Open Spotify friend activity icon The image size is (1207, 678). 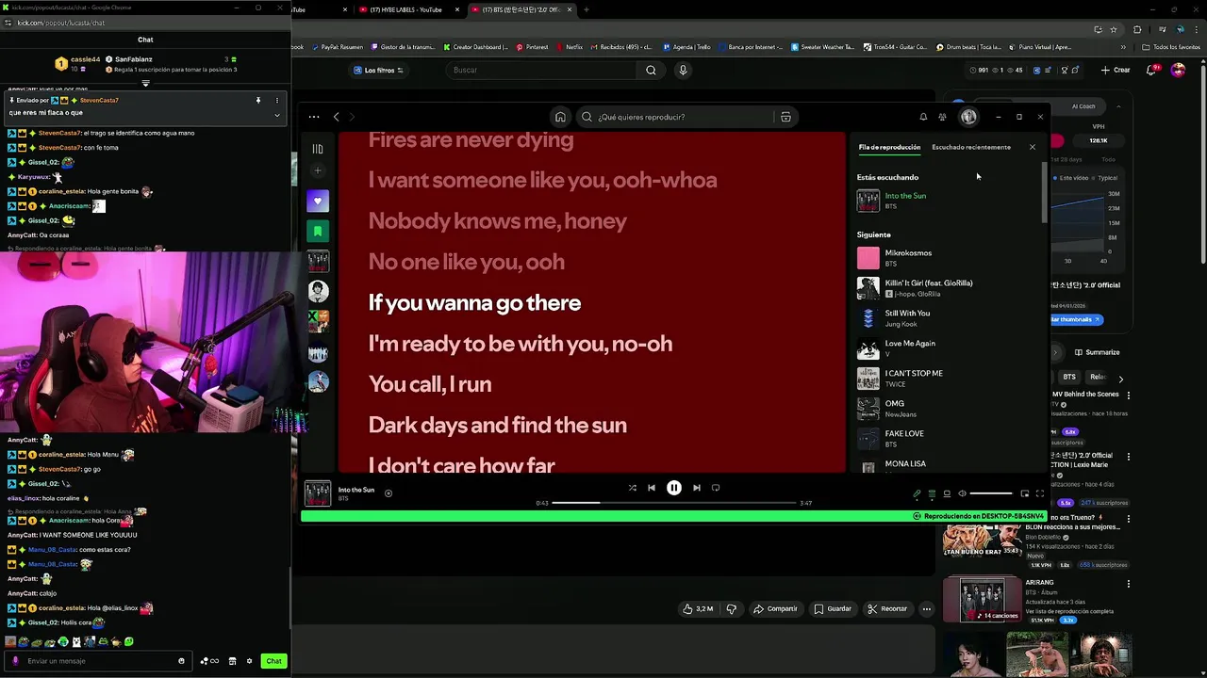(942, 117)
